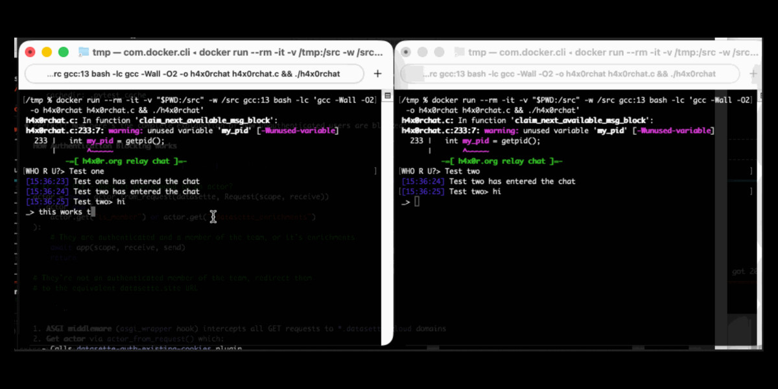Viewport: 778px width, 389px height.
Task: Open a new tab with the plus icon, left terminal
Action: pos(377,73)
